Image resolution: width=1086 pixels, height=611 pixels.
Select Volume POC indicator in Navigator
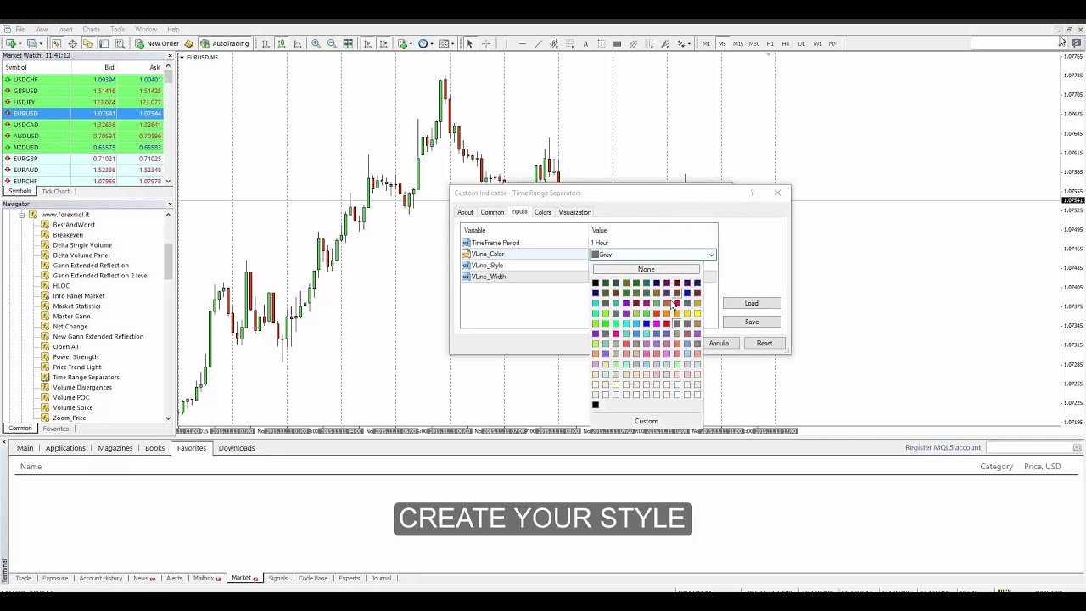click(71, 398)
